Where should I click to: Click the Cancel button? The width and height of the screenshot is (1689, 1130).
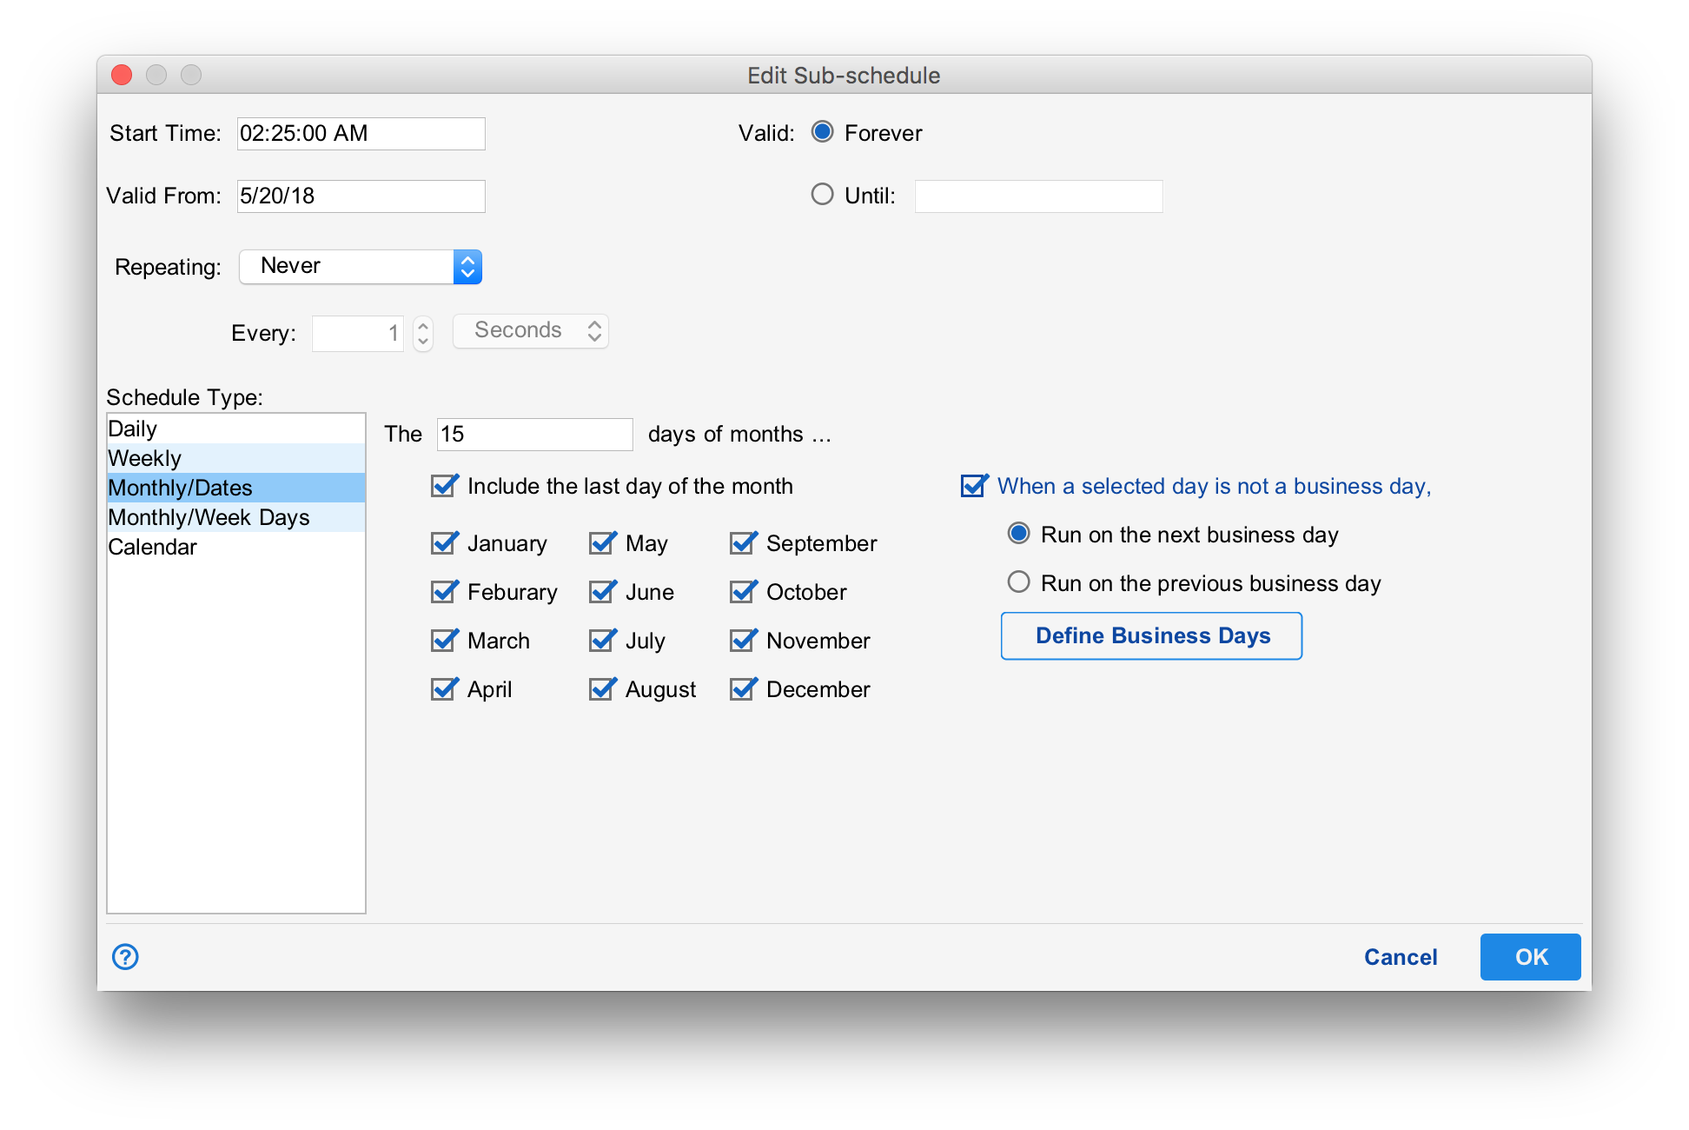pyautogui.click(x=1400, y=957)
